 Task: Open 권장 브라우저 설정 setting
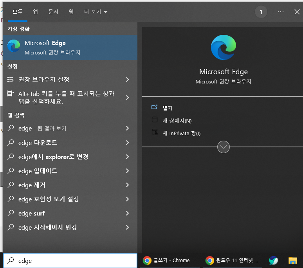click(70, 80)
